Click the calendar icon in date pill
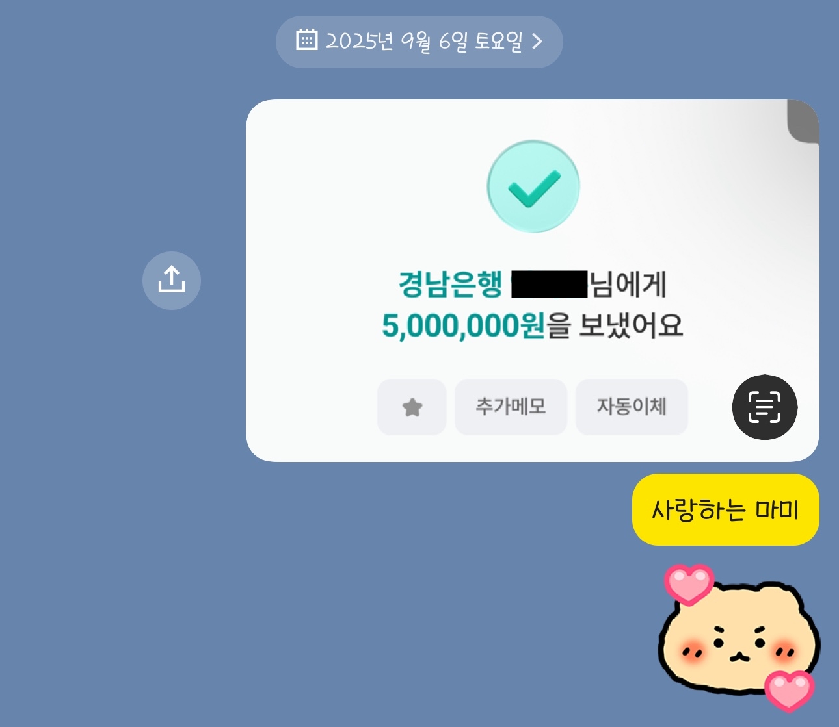Image resolution: width=839 pixels, height=727 pixels. pos(306,40)
